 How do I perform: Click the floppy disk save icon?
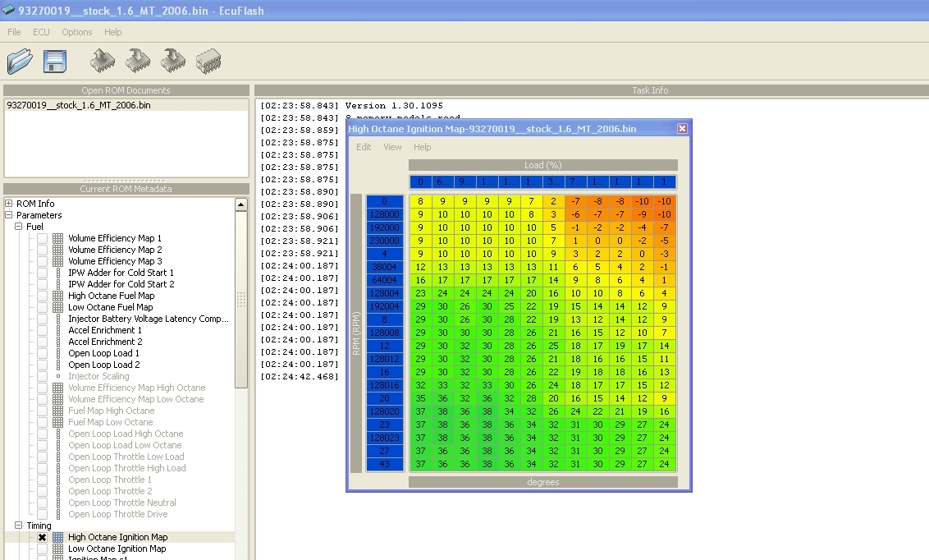(55, 62)
